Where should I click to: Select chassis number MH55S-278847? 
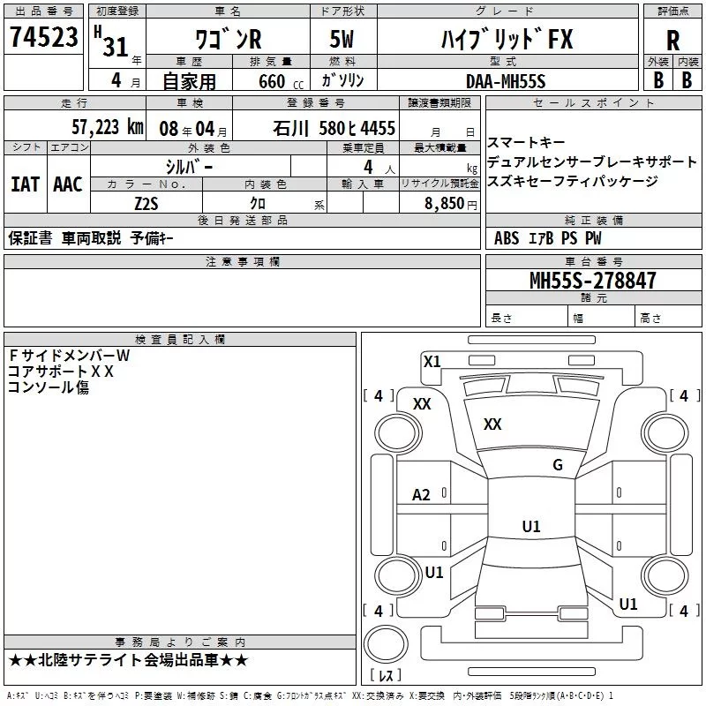[592, 281]
